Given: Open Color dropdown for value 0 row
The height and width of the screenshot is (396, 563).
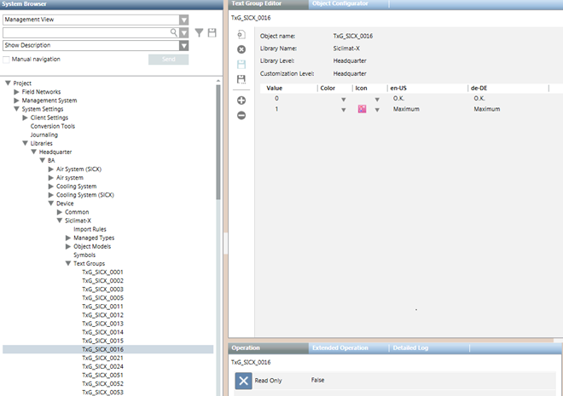Looking at the screenshot, I should click(x=343, y=99).
